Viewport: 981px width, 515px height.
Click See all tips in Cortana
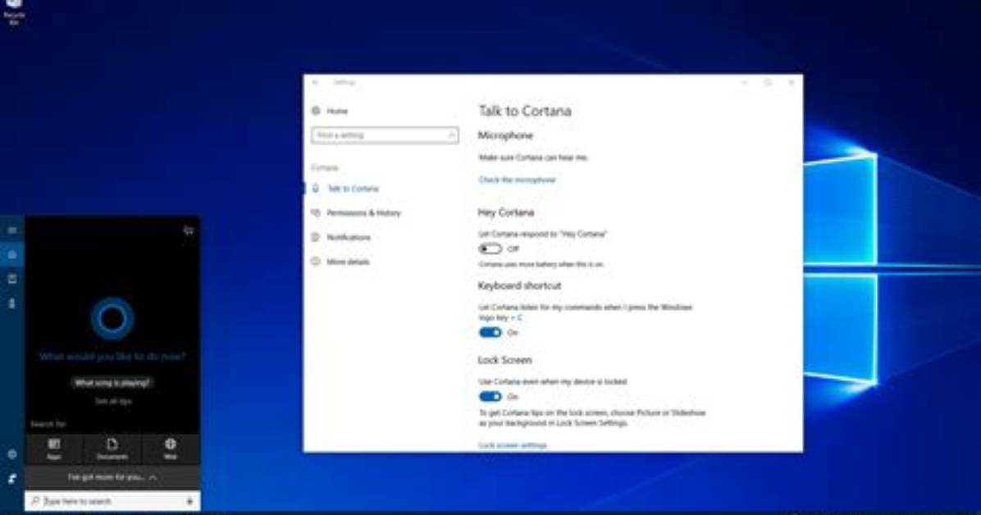[x=113, y=401]
